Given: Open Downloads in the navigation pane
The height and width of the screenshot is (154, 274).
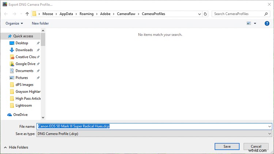Looking at the screenshot, I should (x=24, y=50).
